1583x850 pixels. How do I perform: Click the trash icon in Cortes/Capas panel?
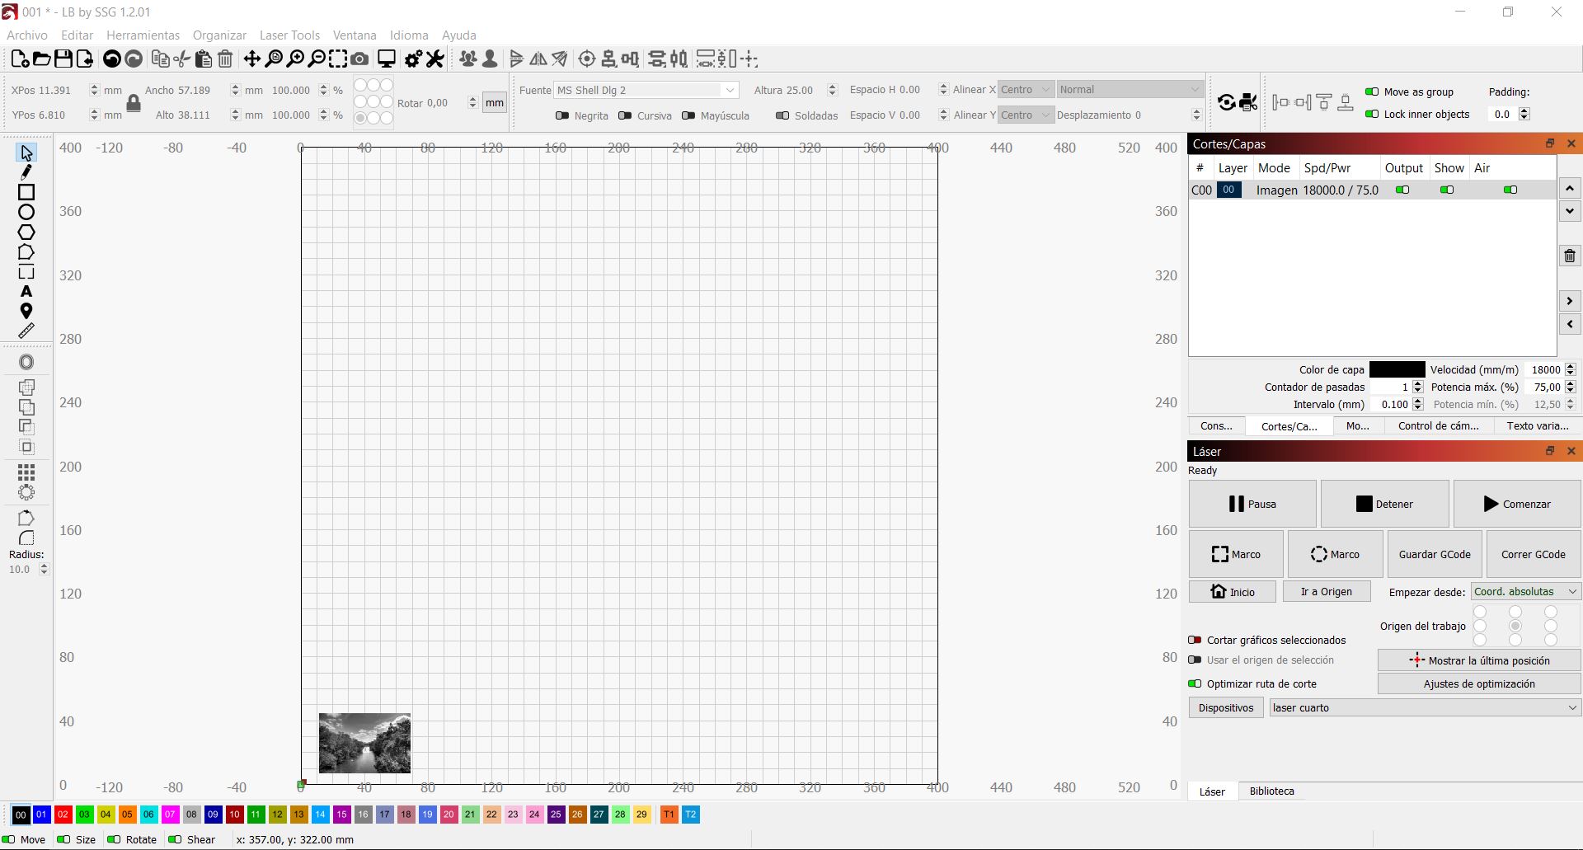coord(1570,256)
